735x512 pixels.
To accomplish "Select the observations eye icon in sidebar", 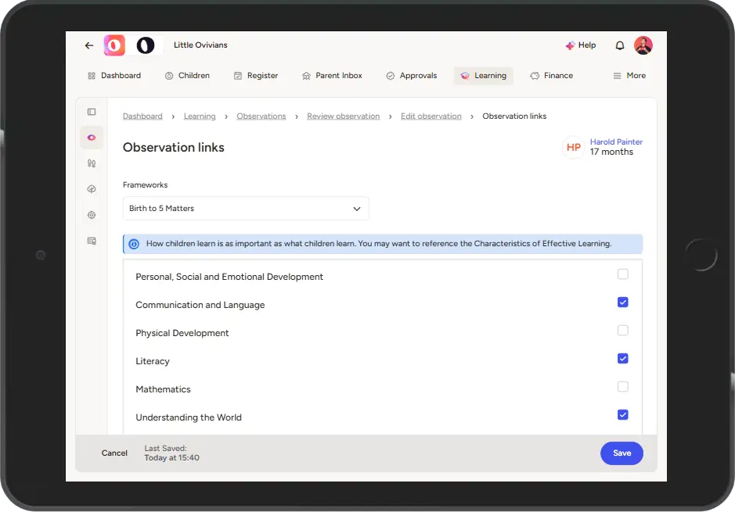I will tap(92, 138).
